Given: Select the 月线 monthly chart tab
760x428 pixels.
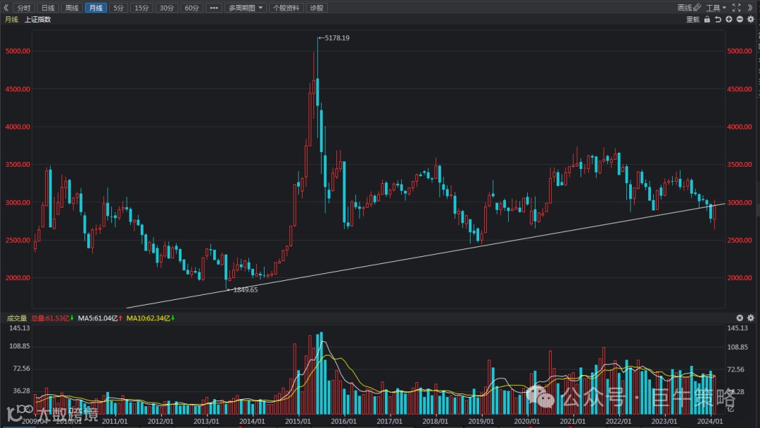Looking at the screenshot, I should pyautogui.click(x=96, y=8).
